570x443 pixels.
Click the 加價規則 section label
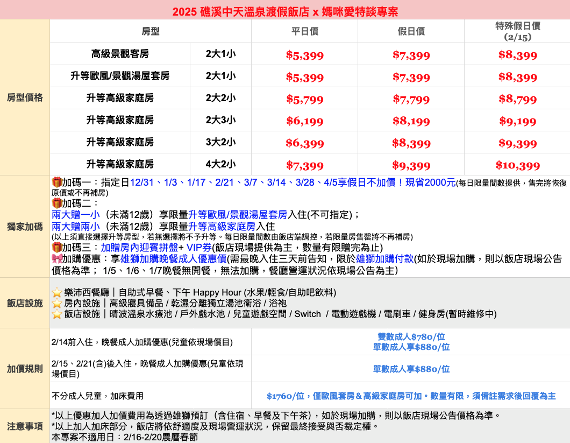[x=25, y=369]
